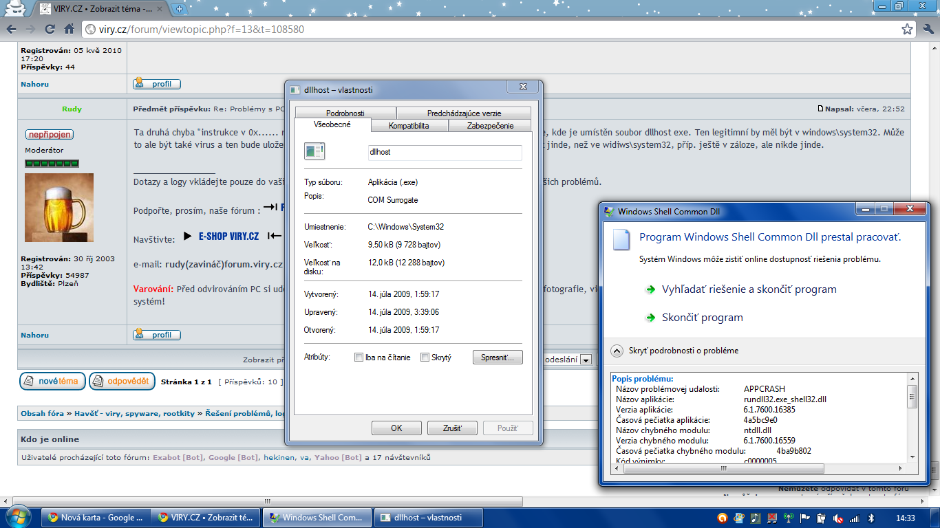Enable the 'Iba na čítanie' checkbox
The image size is (940, 528).
pos(359,357)
